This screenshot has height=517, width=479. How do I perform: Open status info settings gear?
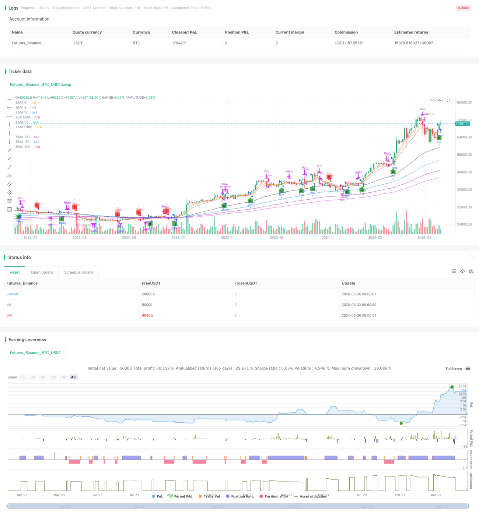click(x=471, y=271)
